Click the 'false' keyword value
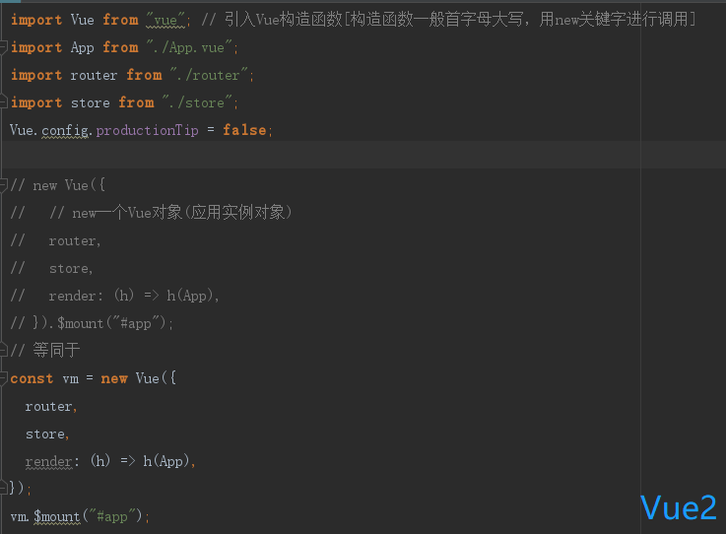Image resolution: width=726 pixels, height=534 pixels. click(x=244, y=130)
